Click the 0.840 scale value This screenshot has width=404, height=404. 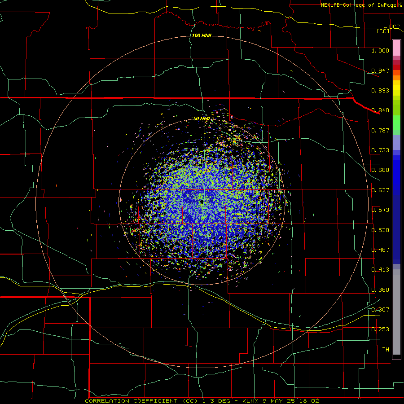point(380,110)
